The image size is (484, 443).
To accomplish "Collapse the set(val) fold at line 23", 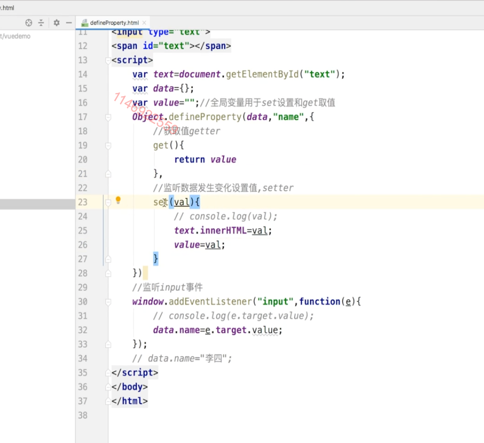I will [108, 202].
